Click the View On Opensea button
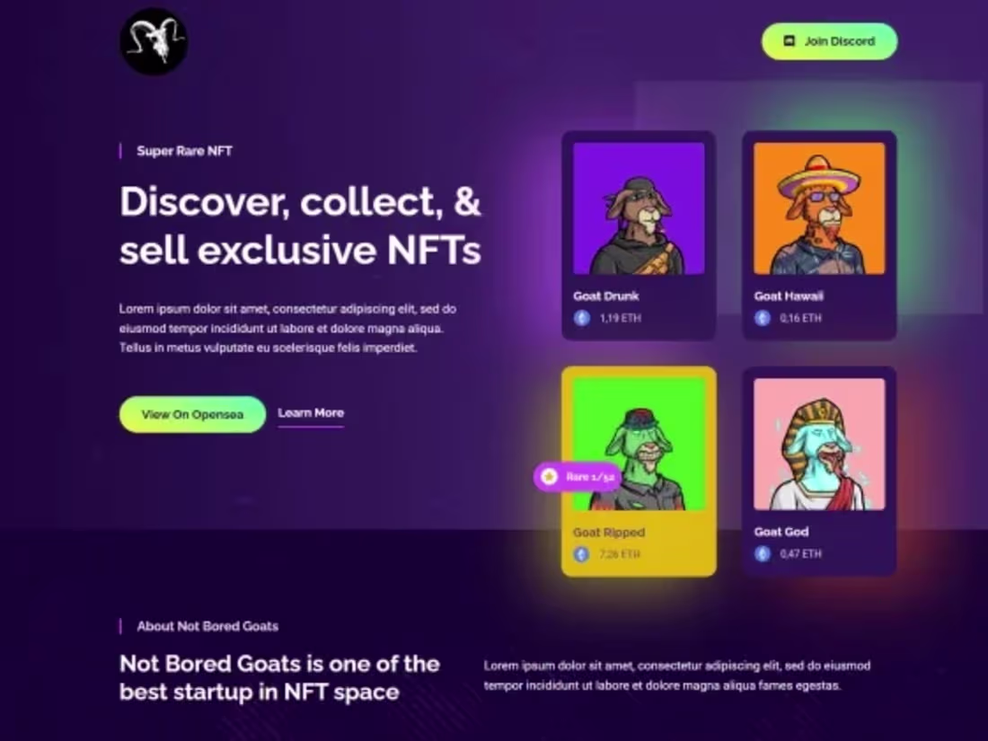This screenshot has width=988, height=741. point(192,415)
